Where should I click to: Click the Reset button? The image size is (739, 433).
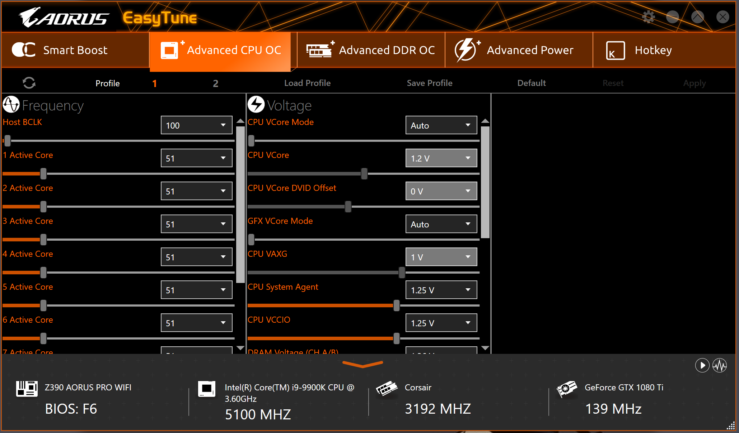pyautogui.click(x=613, y=83)
